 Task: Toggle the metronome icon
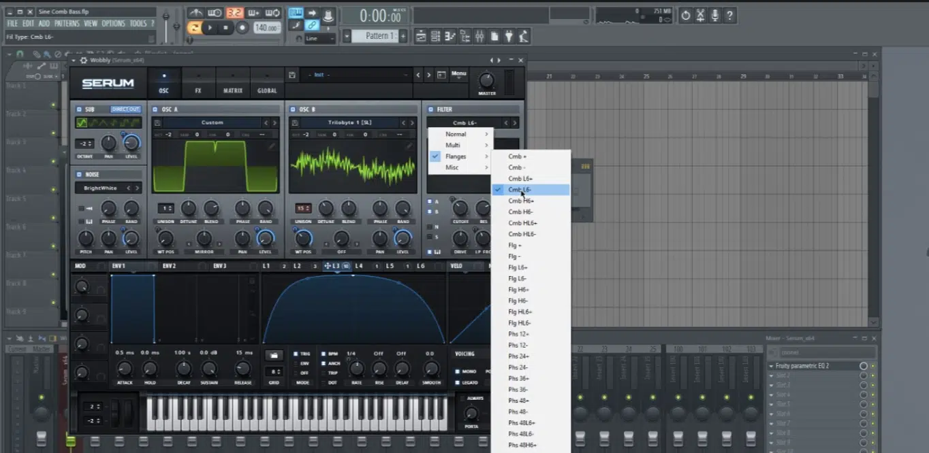(x=195, y=12)
